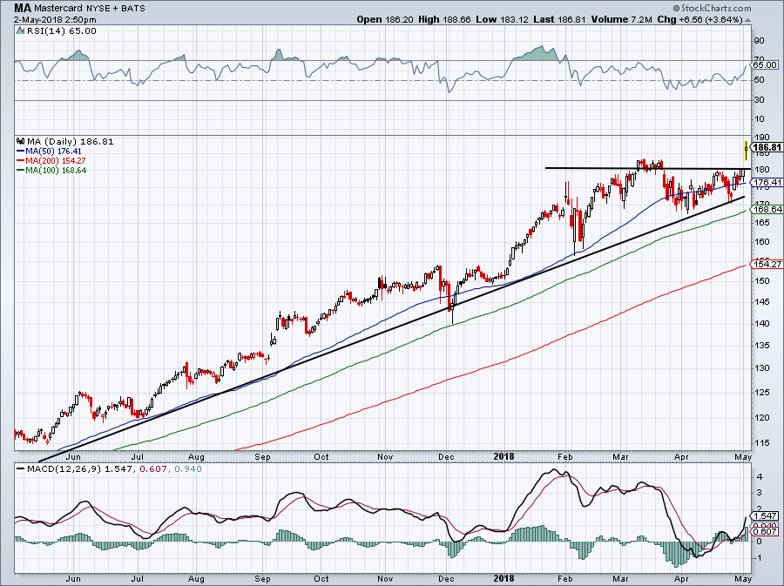Click the 168.64 moving average price tag
This screenshot has width=784, height=586.
767,209
